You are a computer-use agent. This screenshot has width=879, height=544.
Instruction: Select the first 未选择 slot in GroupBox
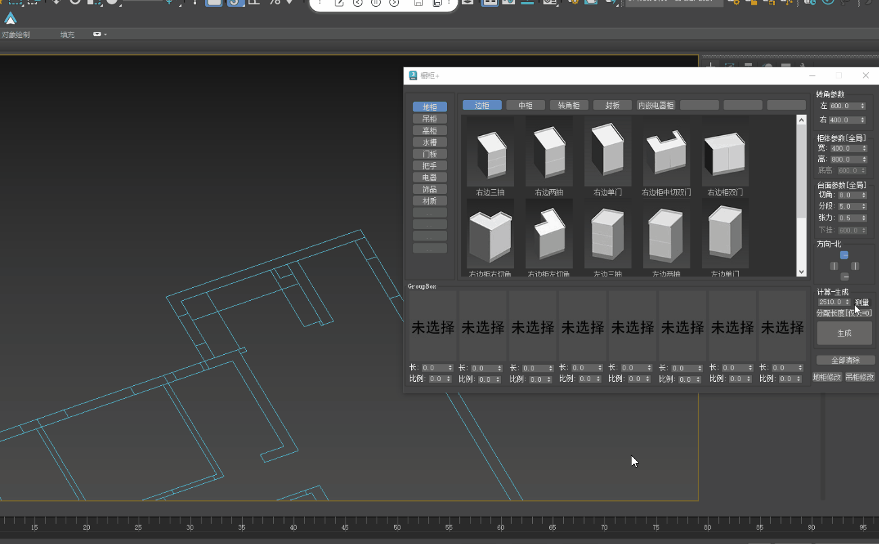click(433, 327)
